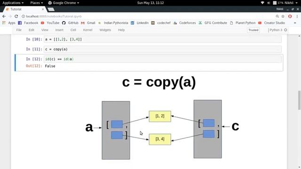Open the Jupyter File menu

pos(19,30)
